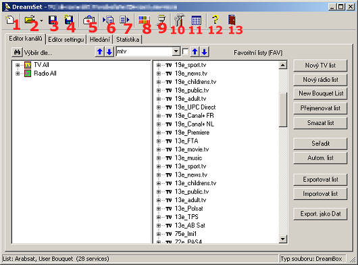
Task: Click up arrow left of the mtv field
Action: [99, 52]
